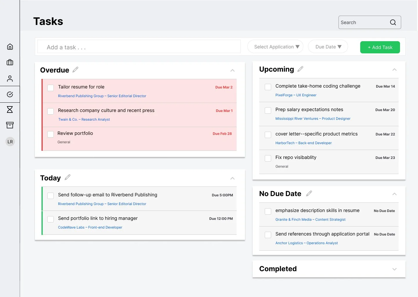Collapse the Today section

(x=232, y=178)
